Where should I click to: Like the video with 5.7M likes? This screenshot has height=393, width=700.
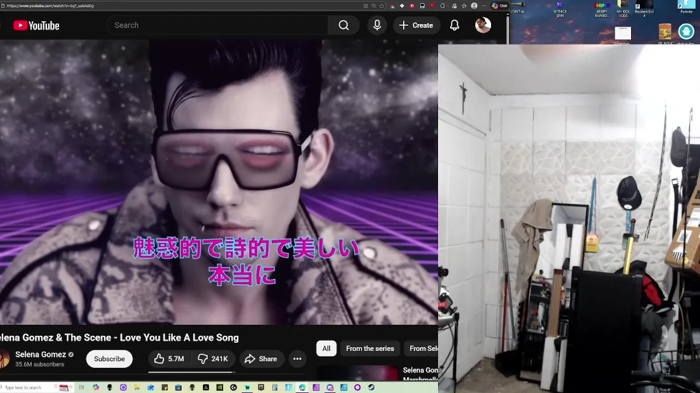click(169, 359)
